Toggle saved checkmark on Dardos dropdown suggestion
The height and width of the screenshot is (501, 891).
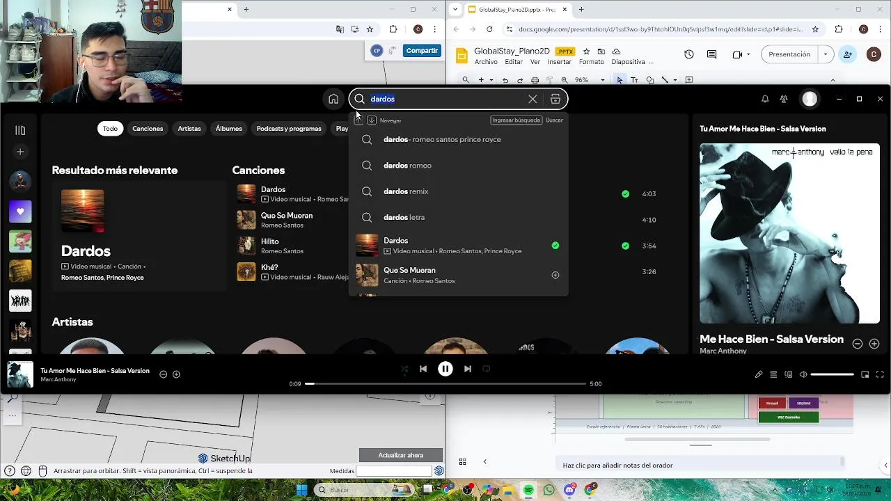[x=555, y=245]
